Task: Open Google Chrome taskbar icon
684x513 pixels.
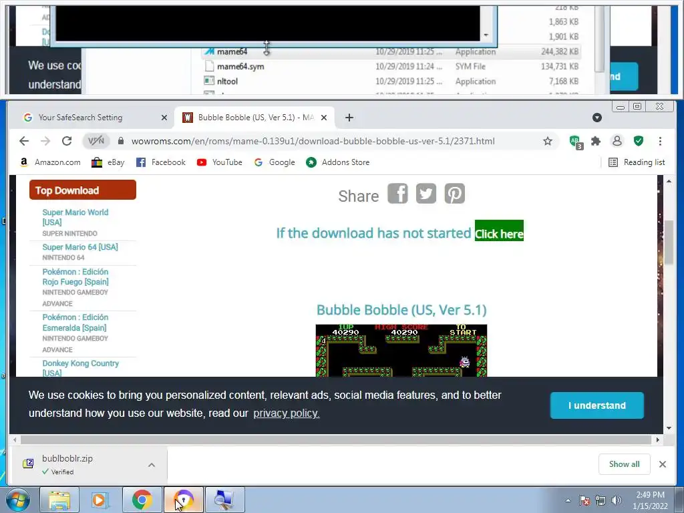Action: point(142,500)
